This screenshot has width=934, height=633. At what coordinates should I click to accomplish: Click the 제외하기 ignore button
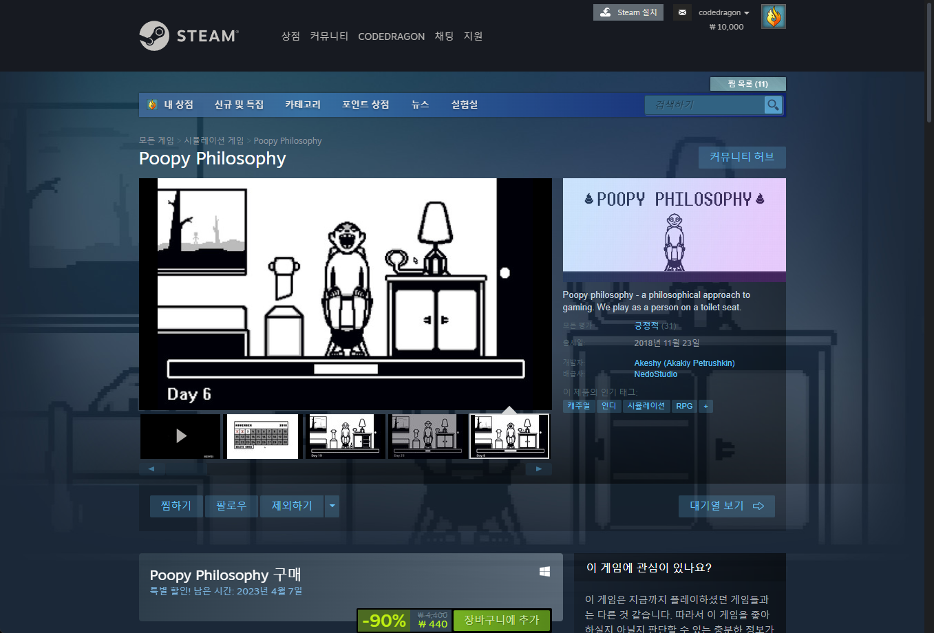coord(292,506)
